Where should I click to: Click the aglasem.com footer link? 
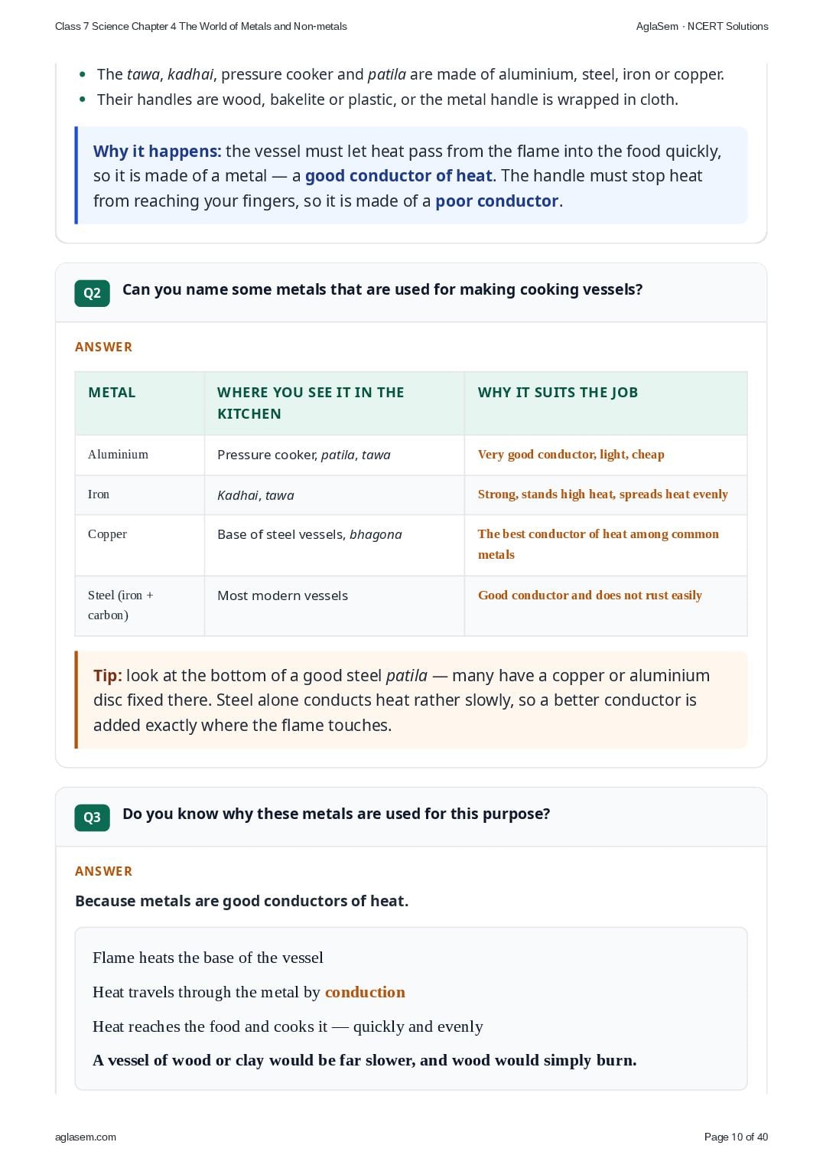(86, 1137)
